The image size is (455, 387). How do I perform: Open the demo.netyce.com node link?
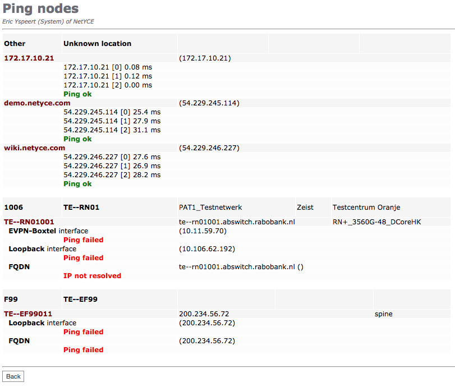point(37,103)
